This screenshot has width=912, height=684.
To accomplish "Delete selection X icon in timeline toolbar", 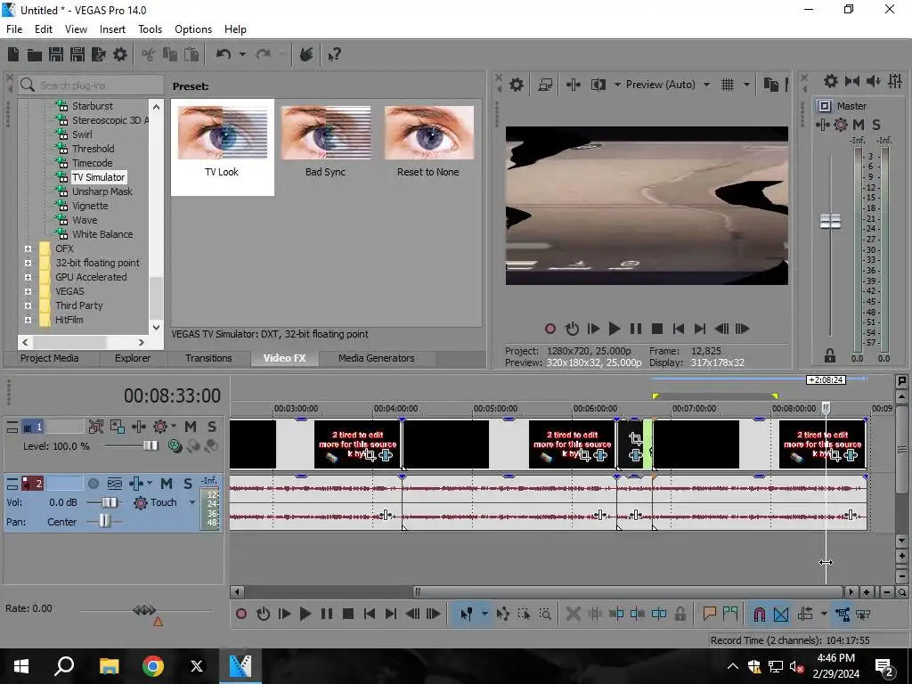I will pyautogui.click(x=573, y=615).
